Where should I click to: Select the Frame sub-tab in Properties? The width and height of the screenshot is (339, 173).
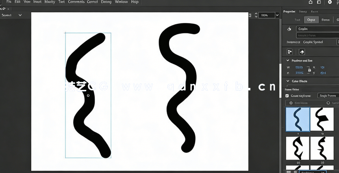[325, 19]
